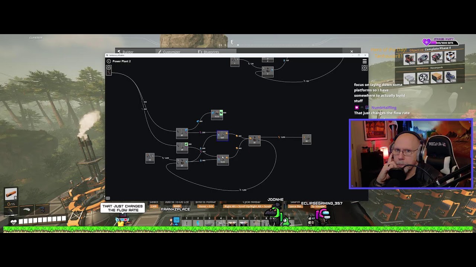The height and width of the screenshot is (267, 476).
Task: Select the upper node on the 120 loop
Action: (x=268, y=59)
